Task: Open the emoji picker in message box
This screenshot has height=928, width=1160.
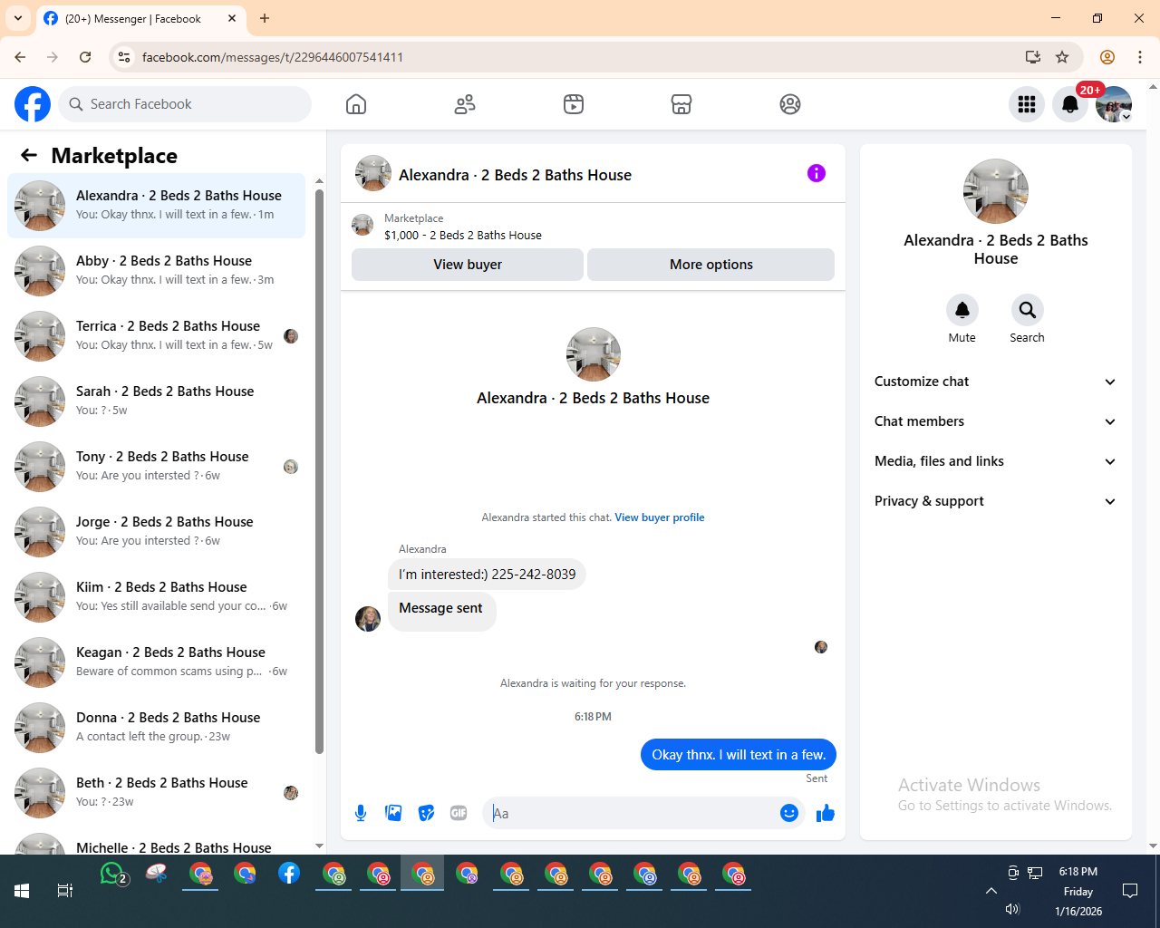Action: 789,813
